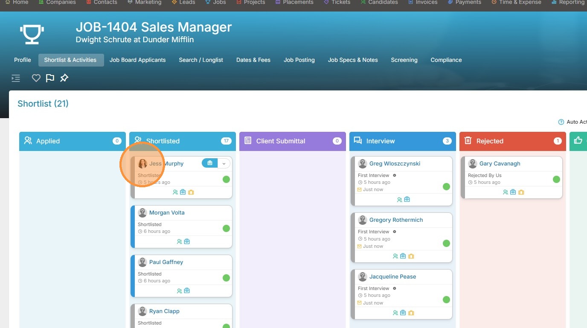
Task: Click the yellow suitcase icon on Jacqueline Pease's card
Action: [x=411, y=313]
